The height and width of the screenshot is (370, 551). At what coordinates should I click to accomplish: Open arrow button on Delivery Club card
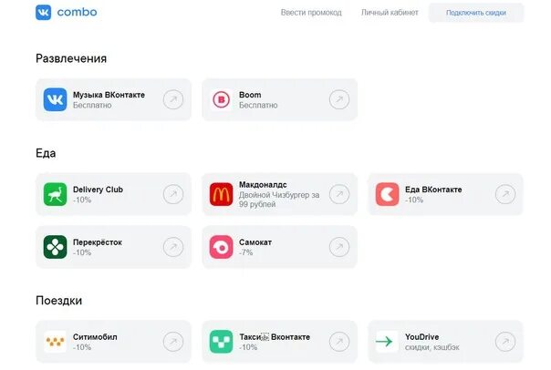(x=173, y=194)
